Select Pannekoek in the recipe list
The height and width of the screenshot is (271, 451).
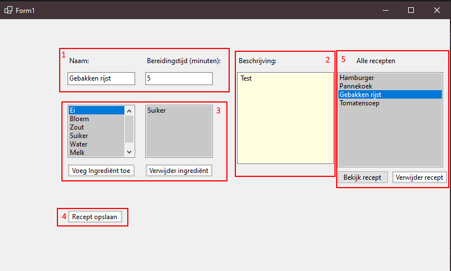(390, 86)
